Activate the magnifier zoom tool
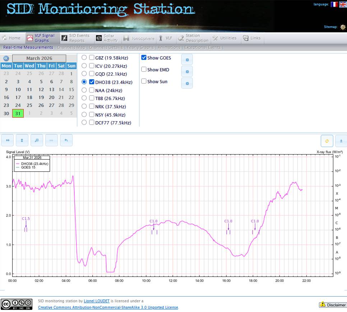The width and height of the screenshot is (347, 312). 37,140
